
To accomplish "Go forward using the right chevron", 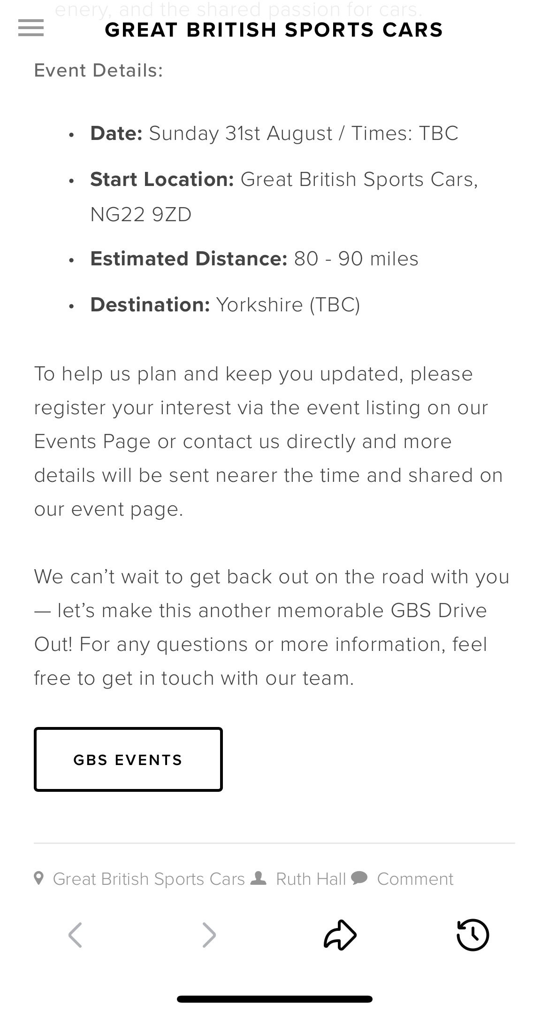I will [x=209, y=935].
